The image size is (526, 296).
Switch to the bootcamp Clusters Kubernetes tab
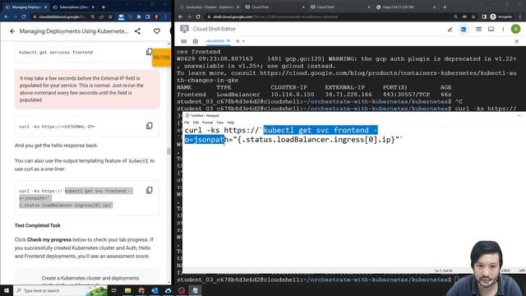[210, 7]
